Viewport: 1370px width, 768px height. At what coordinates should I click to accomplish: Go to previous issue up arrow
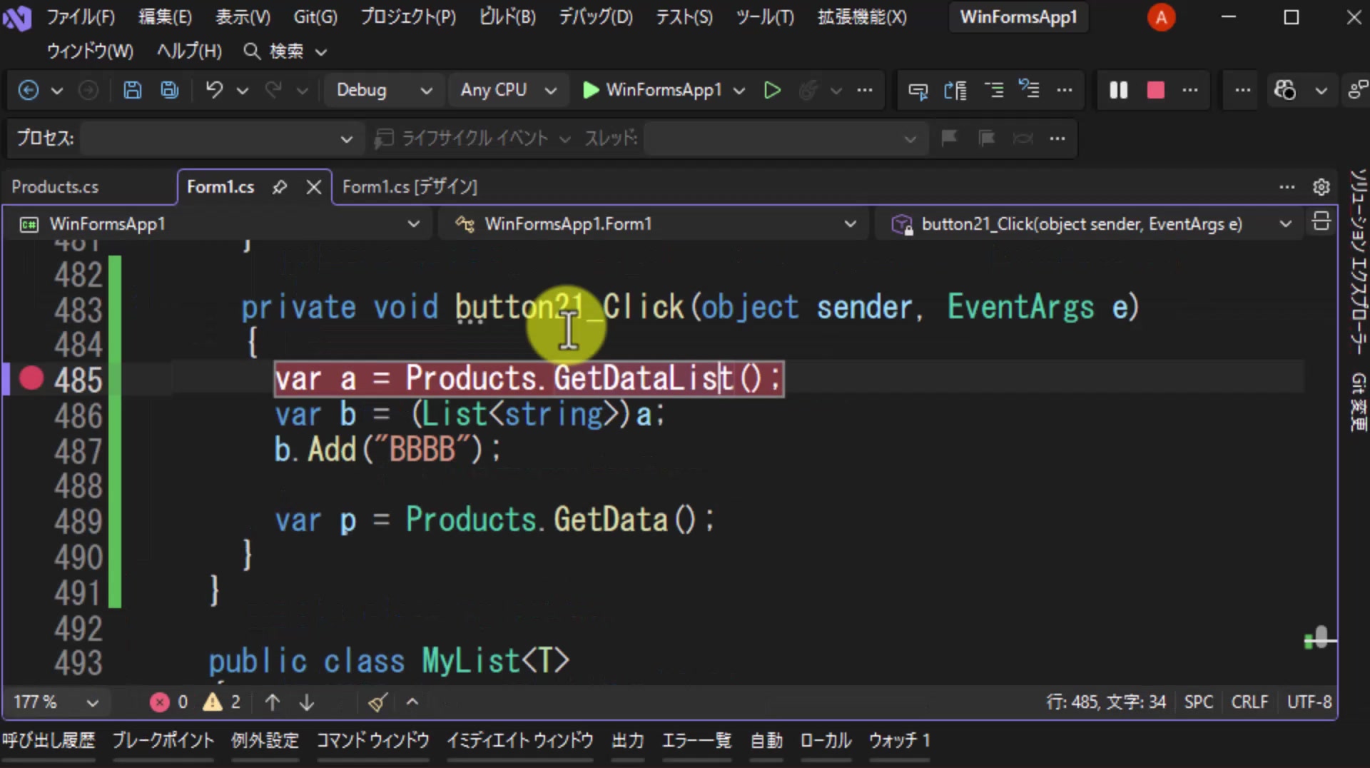pyautogui.click(x=272, y=702)
